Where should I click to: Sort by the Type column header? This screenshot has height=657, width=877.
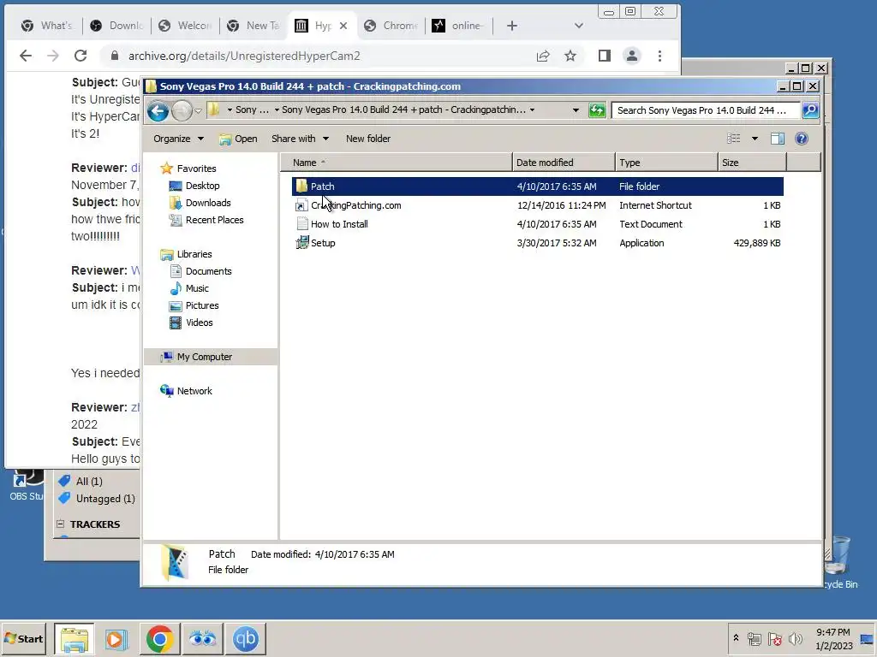tap(666, 163)
